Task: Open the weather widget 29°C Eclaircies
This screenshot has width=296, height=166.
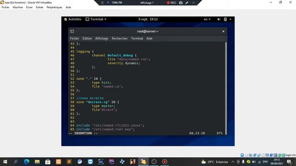Action: coord(215,162)
